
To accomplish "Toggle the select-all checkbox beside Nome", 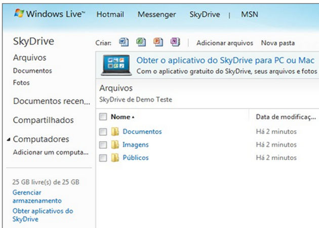I will (103, 117).
